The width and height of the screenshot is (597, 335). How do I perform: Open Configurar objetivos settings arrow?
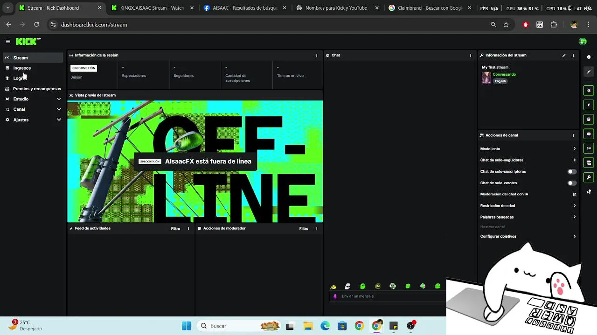click(x=574, y=236)
